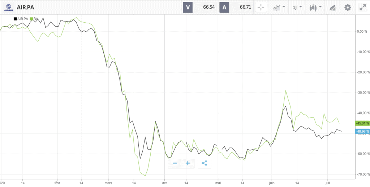
Task: Click the green BA color swatch
Action: point(32,19)
